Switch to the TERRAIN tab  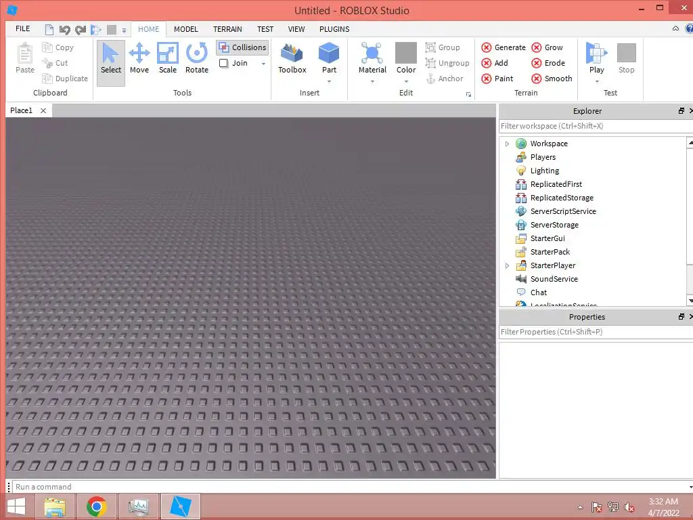click(227, 29)
